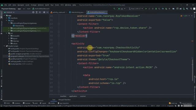Click the CRLF line separator status
Viewport: 196px width, 110px height.
pos(158,106)
